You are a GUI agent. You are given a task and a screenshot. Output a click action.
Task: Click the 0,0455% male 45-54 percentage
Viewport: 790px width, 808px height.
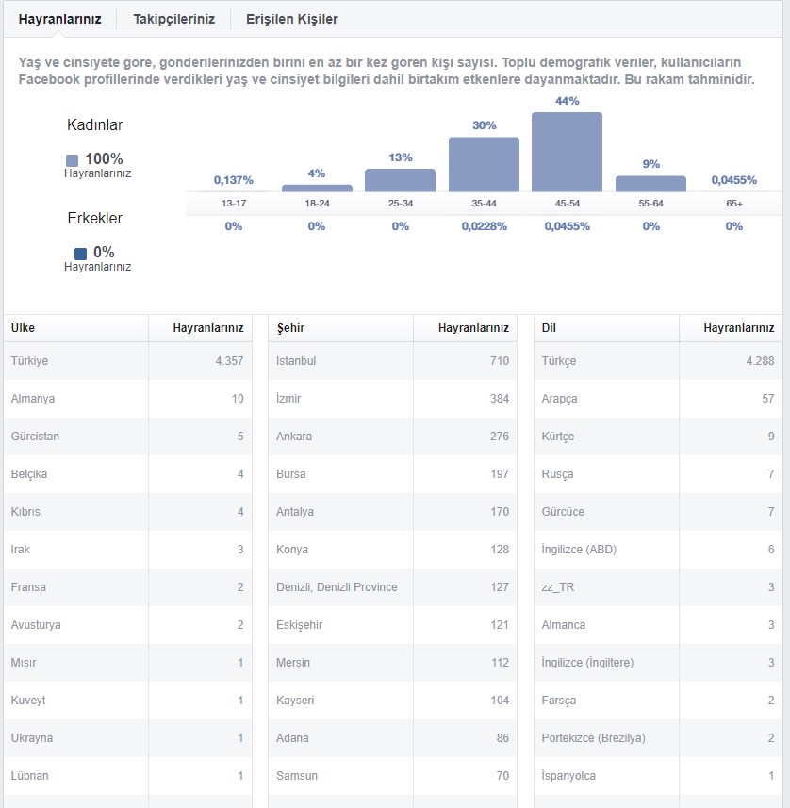point(567,226)
